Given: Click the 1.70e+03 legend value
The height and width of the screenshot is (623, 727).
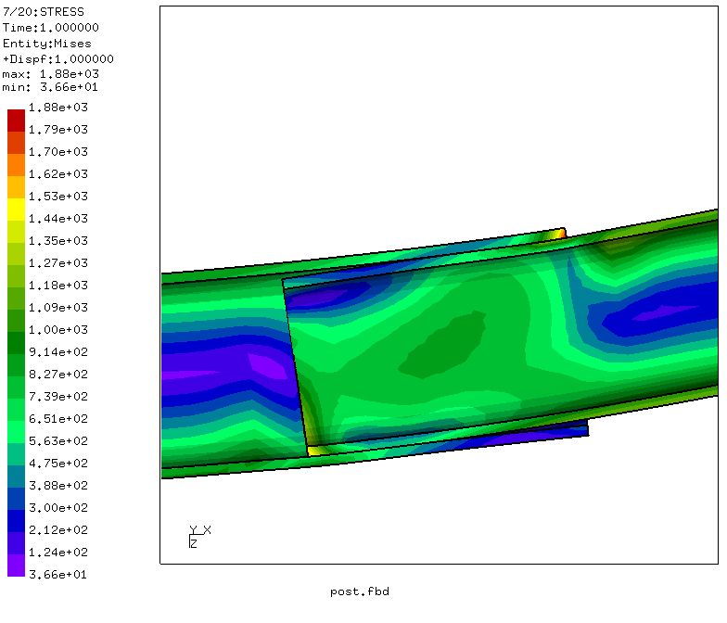Looking at the screenshot, I should point(57,152).
